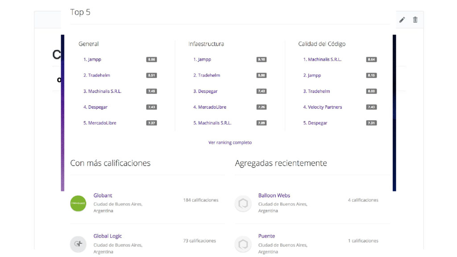Open the Globant company link
The height and width of the screenshot is (257, 457).
tap(103, 195)
